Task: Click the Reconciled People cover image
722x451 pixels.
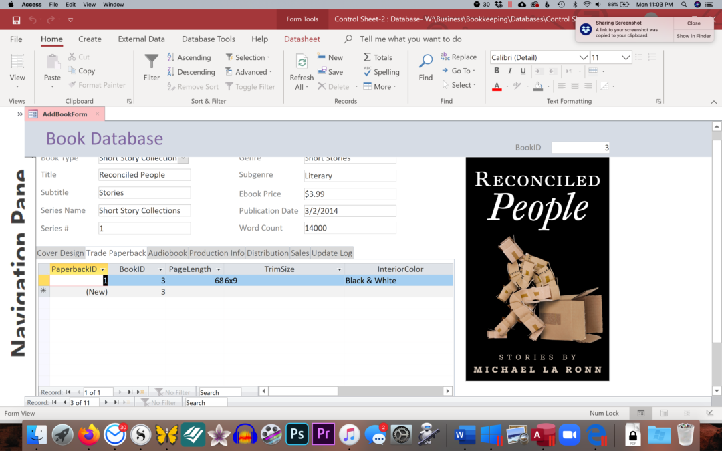Action: (x=537, y=269)
